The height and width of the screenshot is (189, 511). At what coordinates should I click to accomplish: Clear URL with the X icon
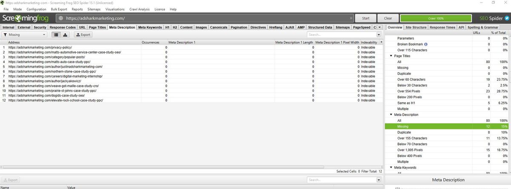point(351,18)
